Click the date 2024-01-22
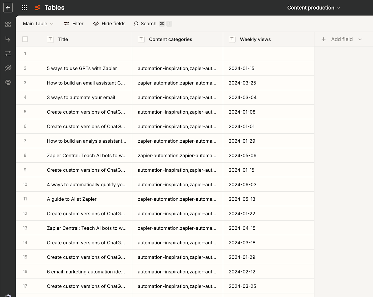 coord(242,213)
